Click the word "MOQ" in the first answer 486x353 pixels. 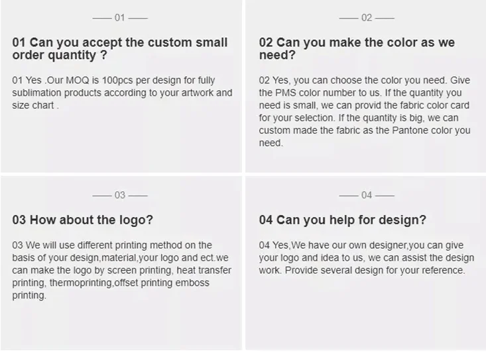pos(85,80)
